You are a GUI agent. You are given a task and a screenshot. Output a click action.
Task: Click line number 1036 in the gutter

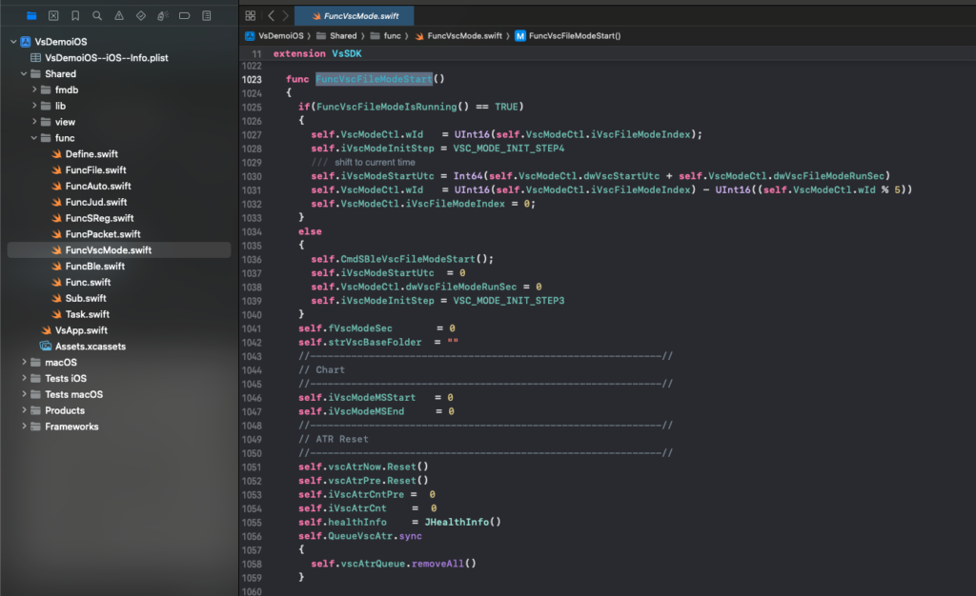pyautogui.click(x=252, y=259)
